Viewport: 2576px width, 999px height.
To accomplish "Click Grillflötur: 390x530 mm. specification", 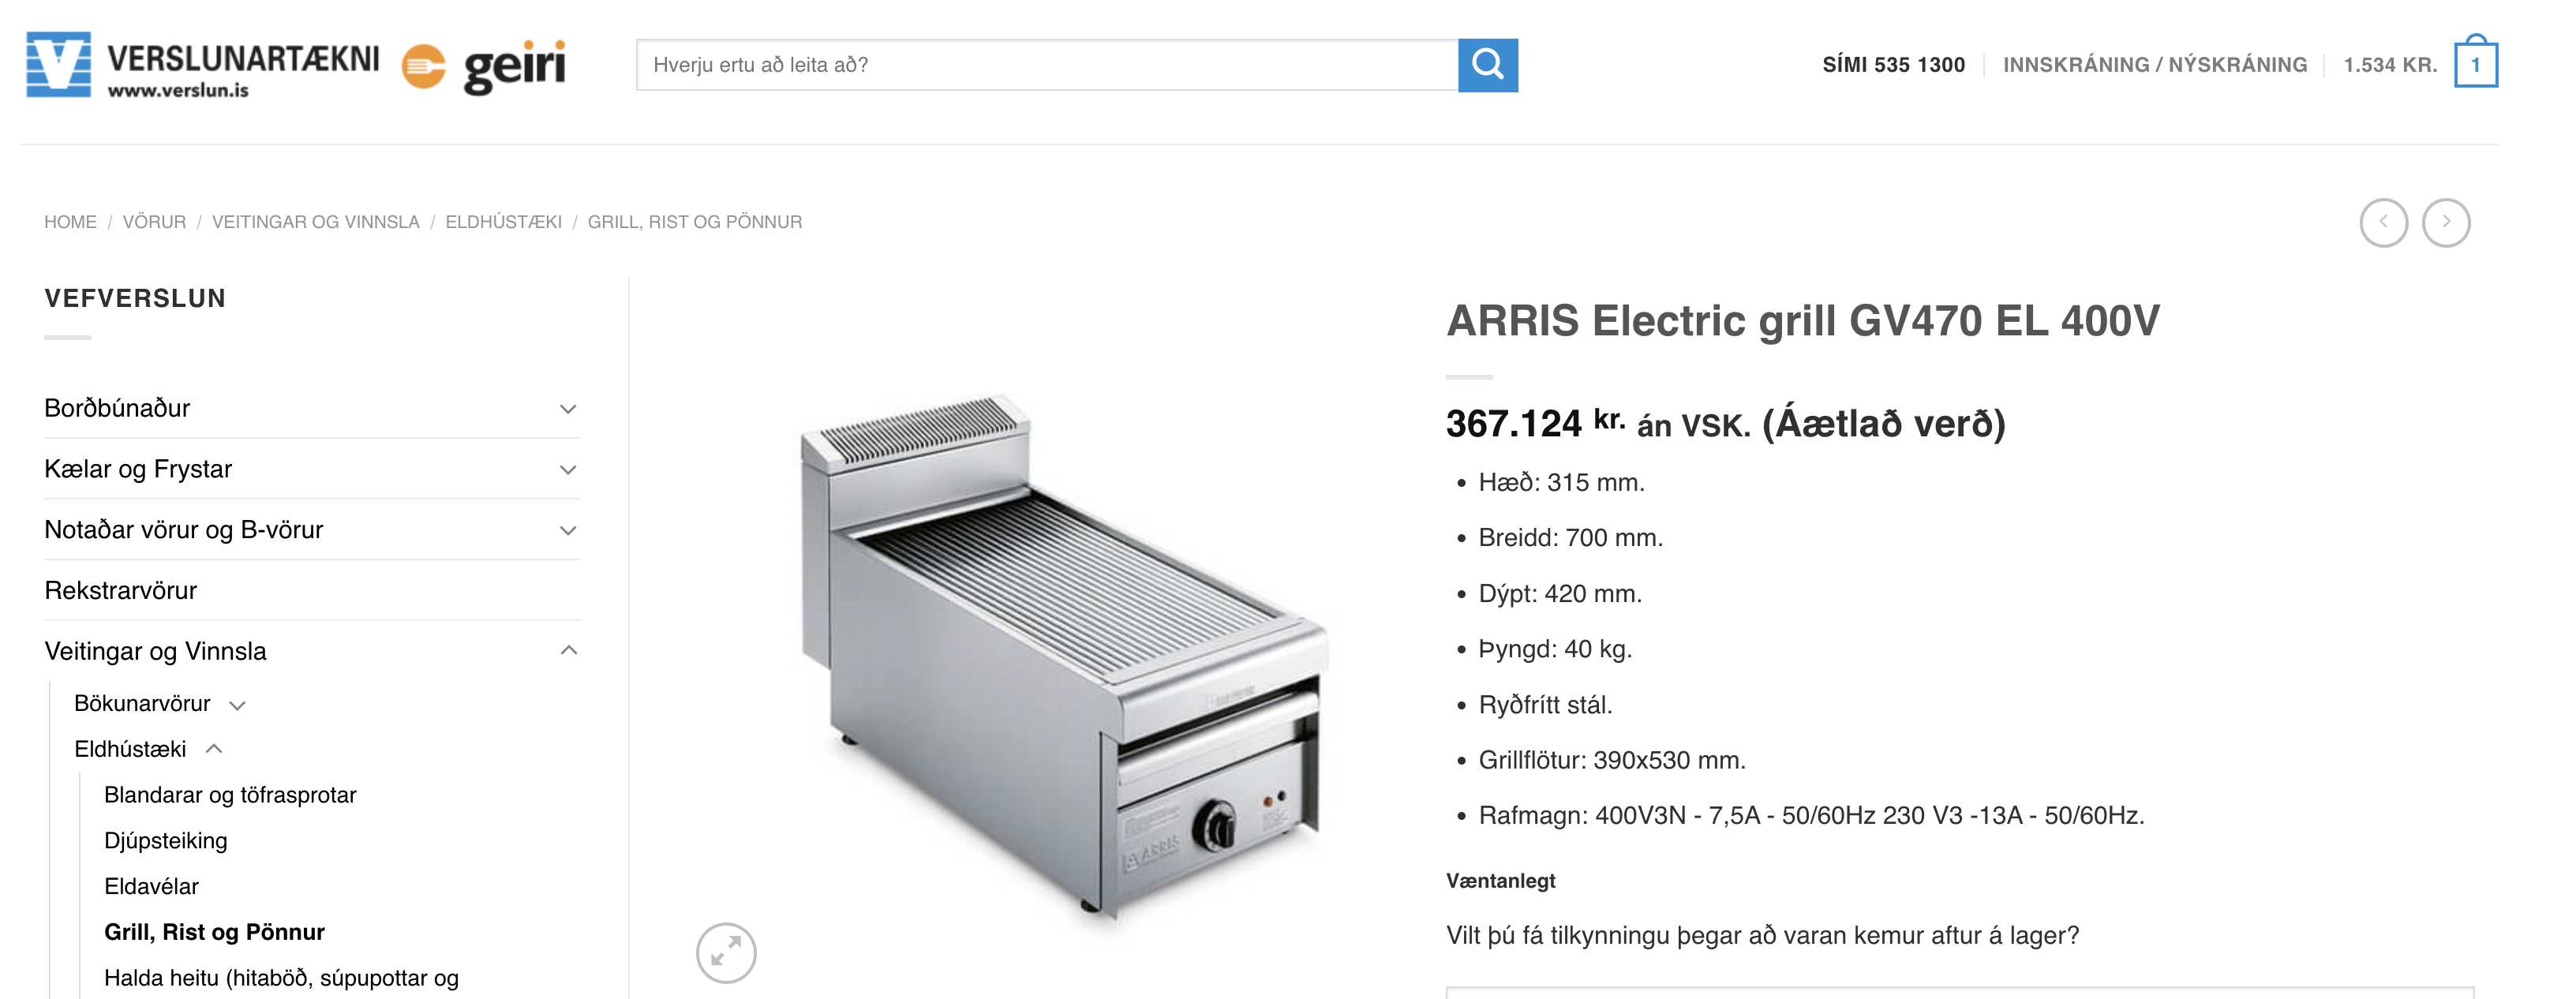I will (x=1612, y=760).
